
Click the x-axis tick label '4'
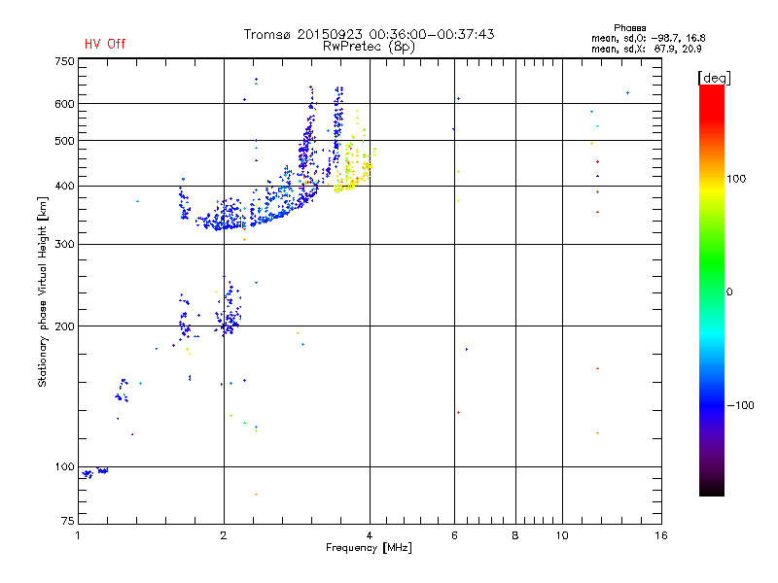coord(370,535)
